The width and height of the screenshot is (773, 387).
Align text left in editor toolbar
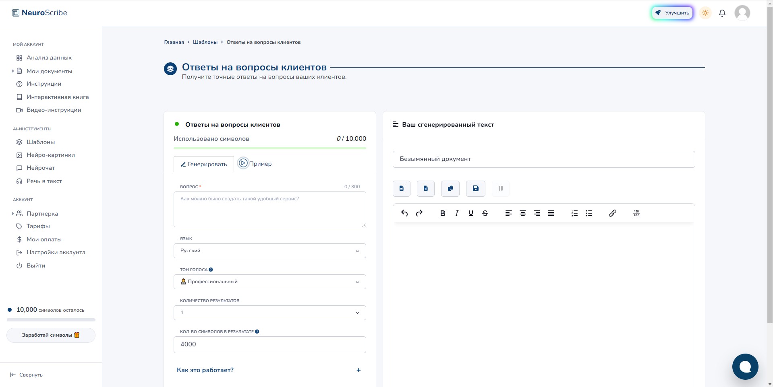coord(509,213)
